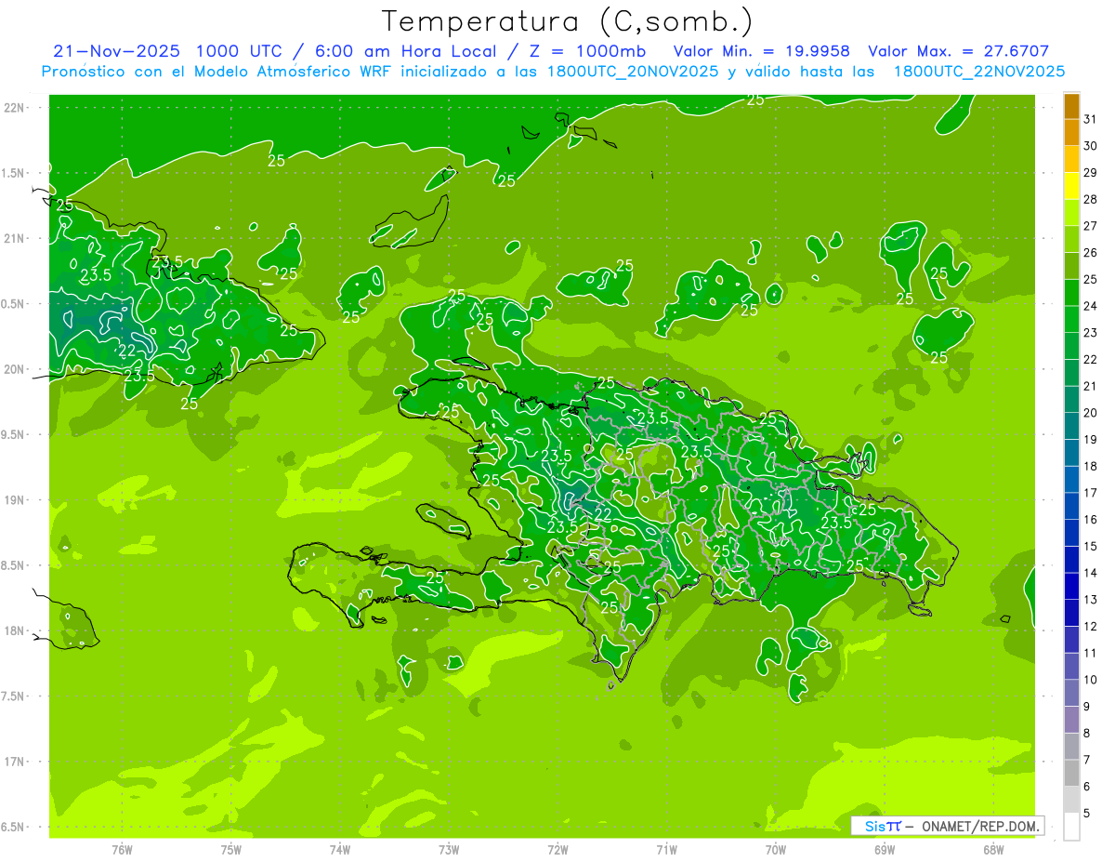
Task: Click the orange-brown legend swatch above 31
Action: tap(1071, 106)
